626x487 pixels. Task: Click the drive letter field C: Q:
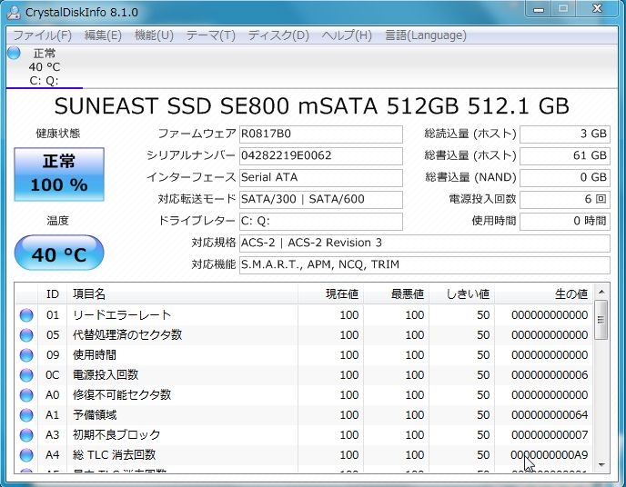(320, 221)
